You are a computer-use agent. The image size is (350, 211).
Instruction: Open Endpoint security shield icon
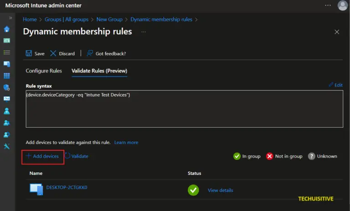pos(7,87)
